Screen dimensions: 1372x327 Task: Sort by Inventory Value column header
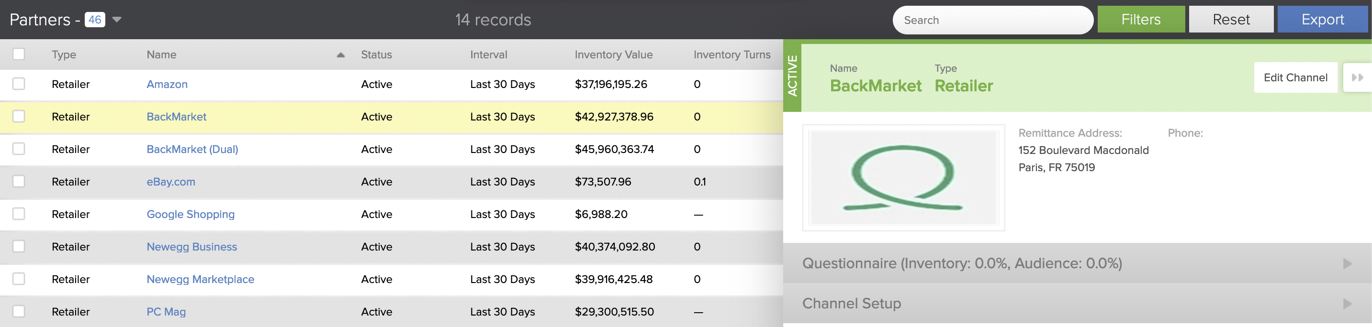tap(613, 55)
